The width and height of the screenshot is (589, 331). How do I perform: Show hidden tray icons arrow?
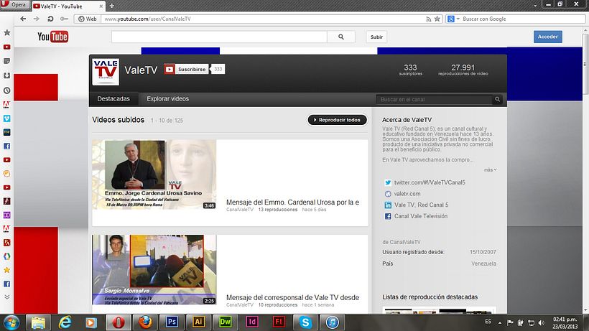pyautogui.click(x=500, y=323)
